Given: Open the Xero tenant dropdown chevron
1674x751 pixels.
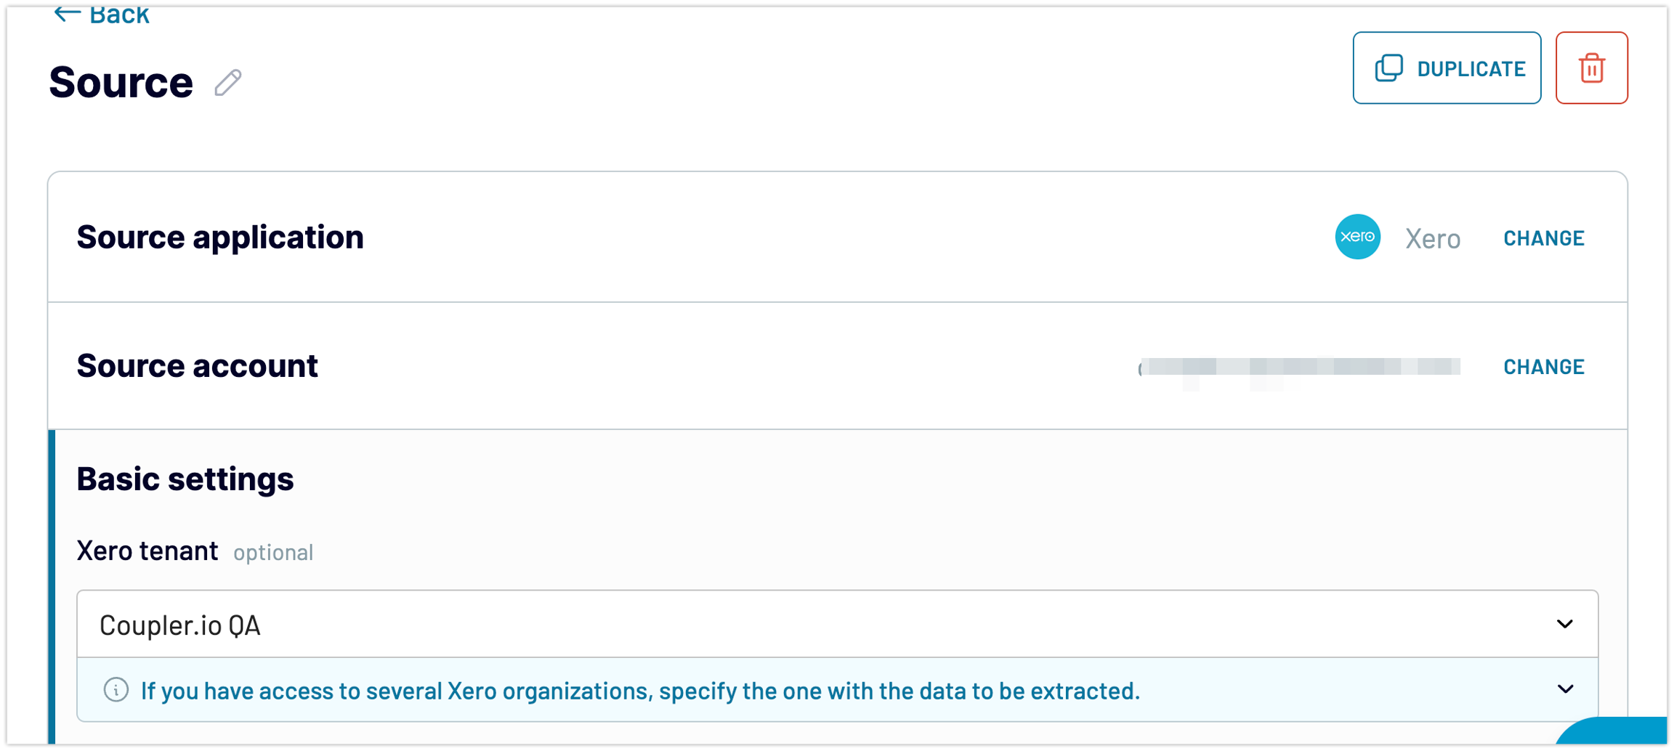Looking at the screenshot, I should tap(1565, 625).
